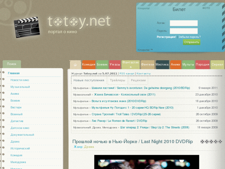This screenshot has width=225, height=169.
Task: Open Документальный in the sidebar
Action: [22, 135]
